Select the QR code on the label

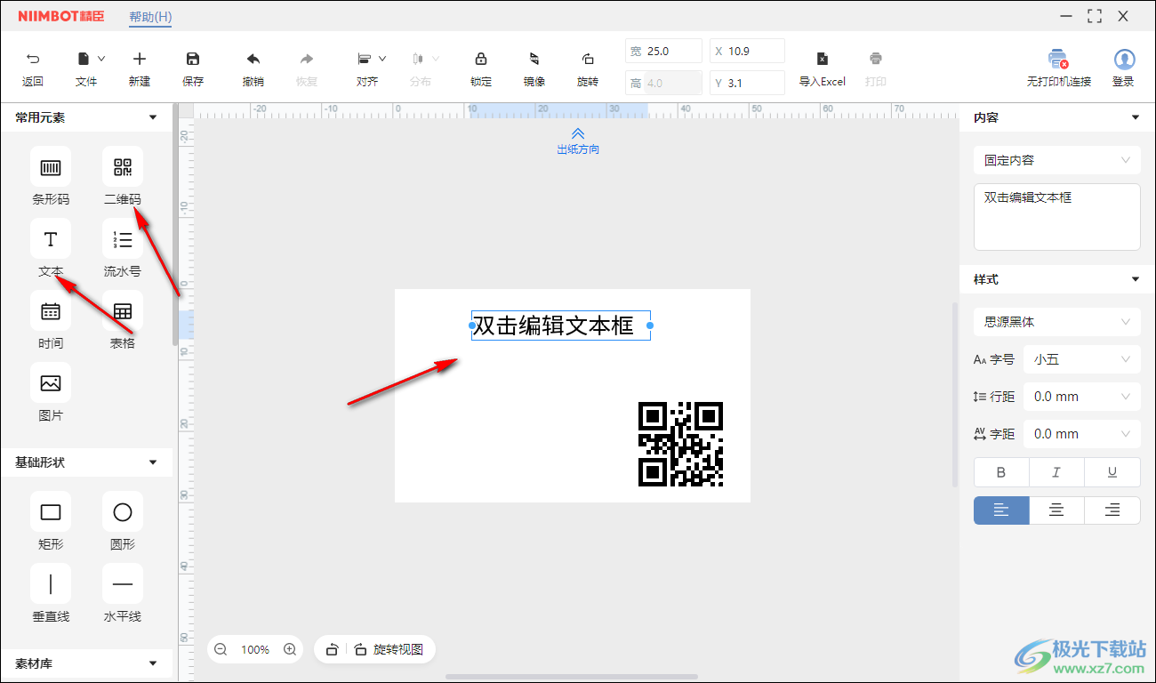(681, 444)
